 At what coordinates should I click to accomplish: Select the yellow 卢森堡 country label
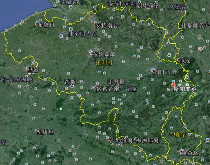click(x=177, y=135)
